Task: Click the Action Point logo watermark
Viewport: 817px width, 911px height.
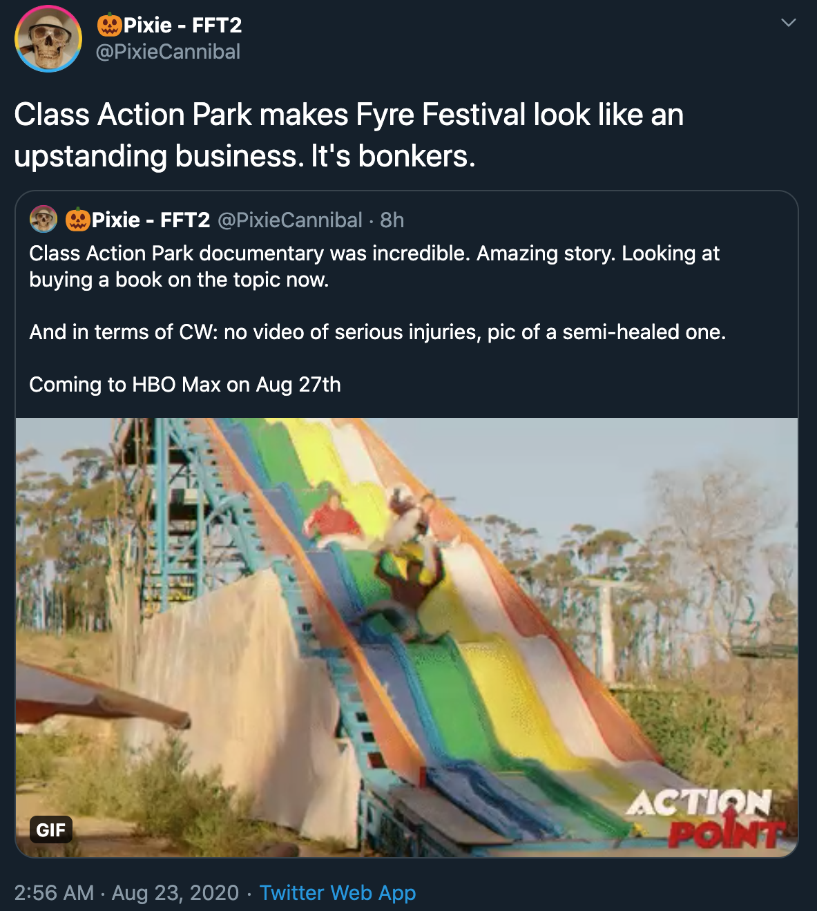Action: pyautogui.click(x=706, y=818)
